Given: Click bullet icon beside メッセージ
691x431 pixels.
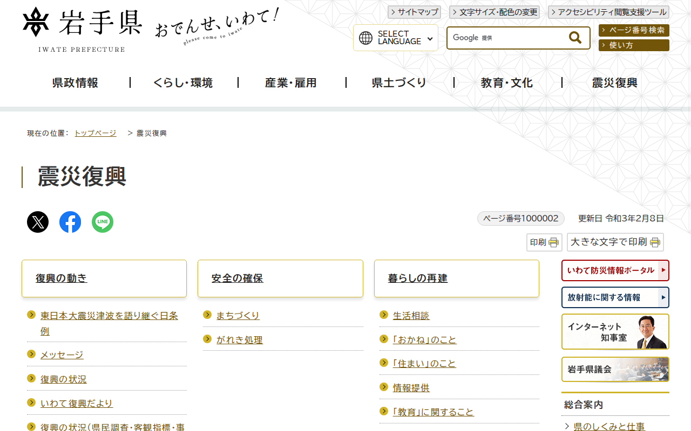Looking at the screenshot, I should (31, 354).
